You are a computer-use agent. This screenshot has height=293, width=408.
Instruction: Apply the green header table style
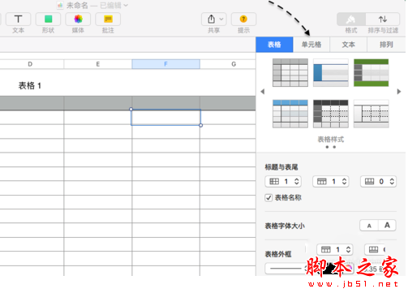point(371,72)
